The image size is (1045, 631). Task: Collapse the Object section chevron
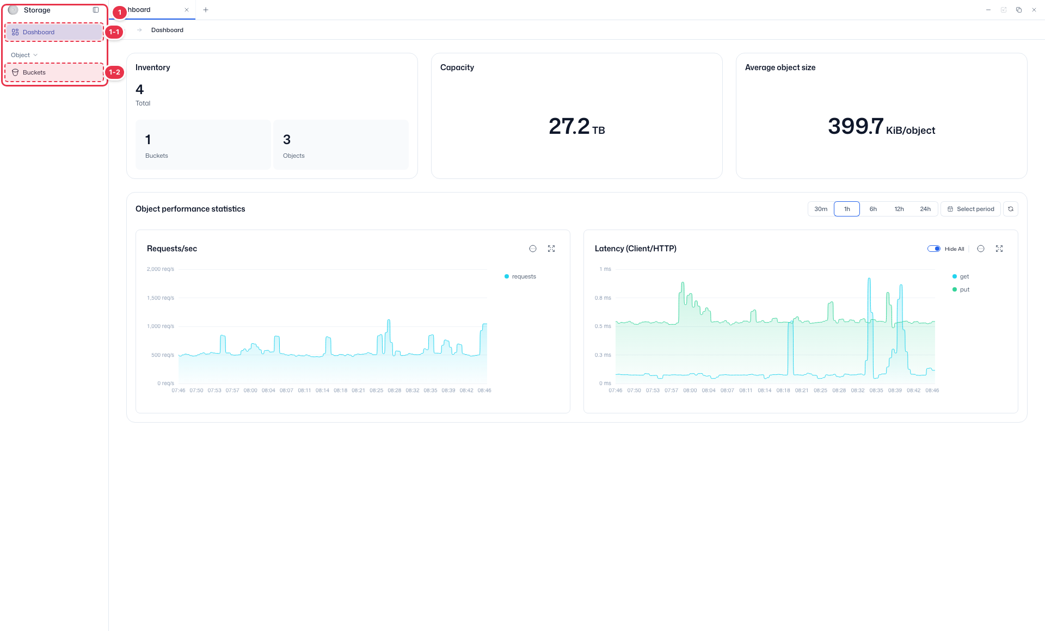click(x=35, y=55)
